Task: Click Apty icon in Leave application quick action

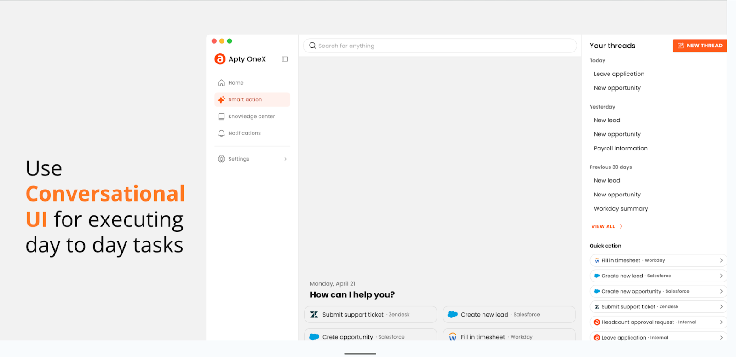Action: tap(597, 338)
